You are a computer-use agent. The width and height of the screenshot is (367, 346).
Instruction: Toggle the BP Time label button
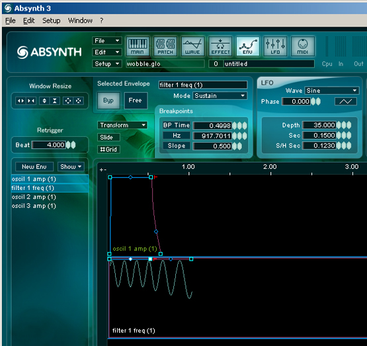(177, 125)
